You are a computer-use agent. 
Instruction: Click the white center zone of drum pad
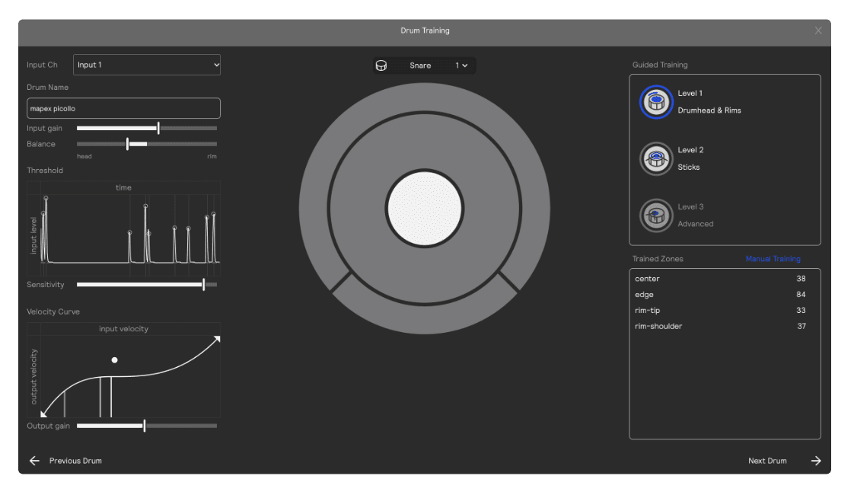[424, 208]
